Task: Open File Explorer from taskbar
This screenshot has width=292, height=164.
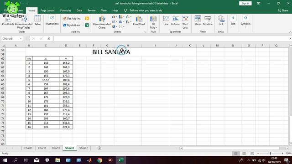Action: click(x=58, y=160)
